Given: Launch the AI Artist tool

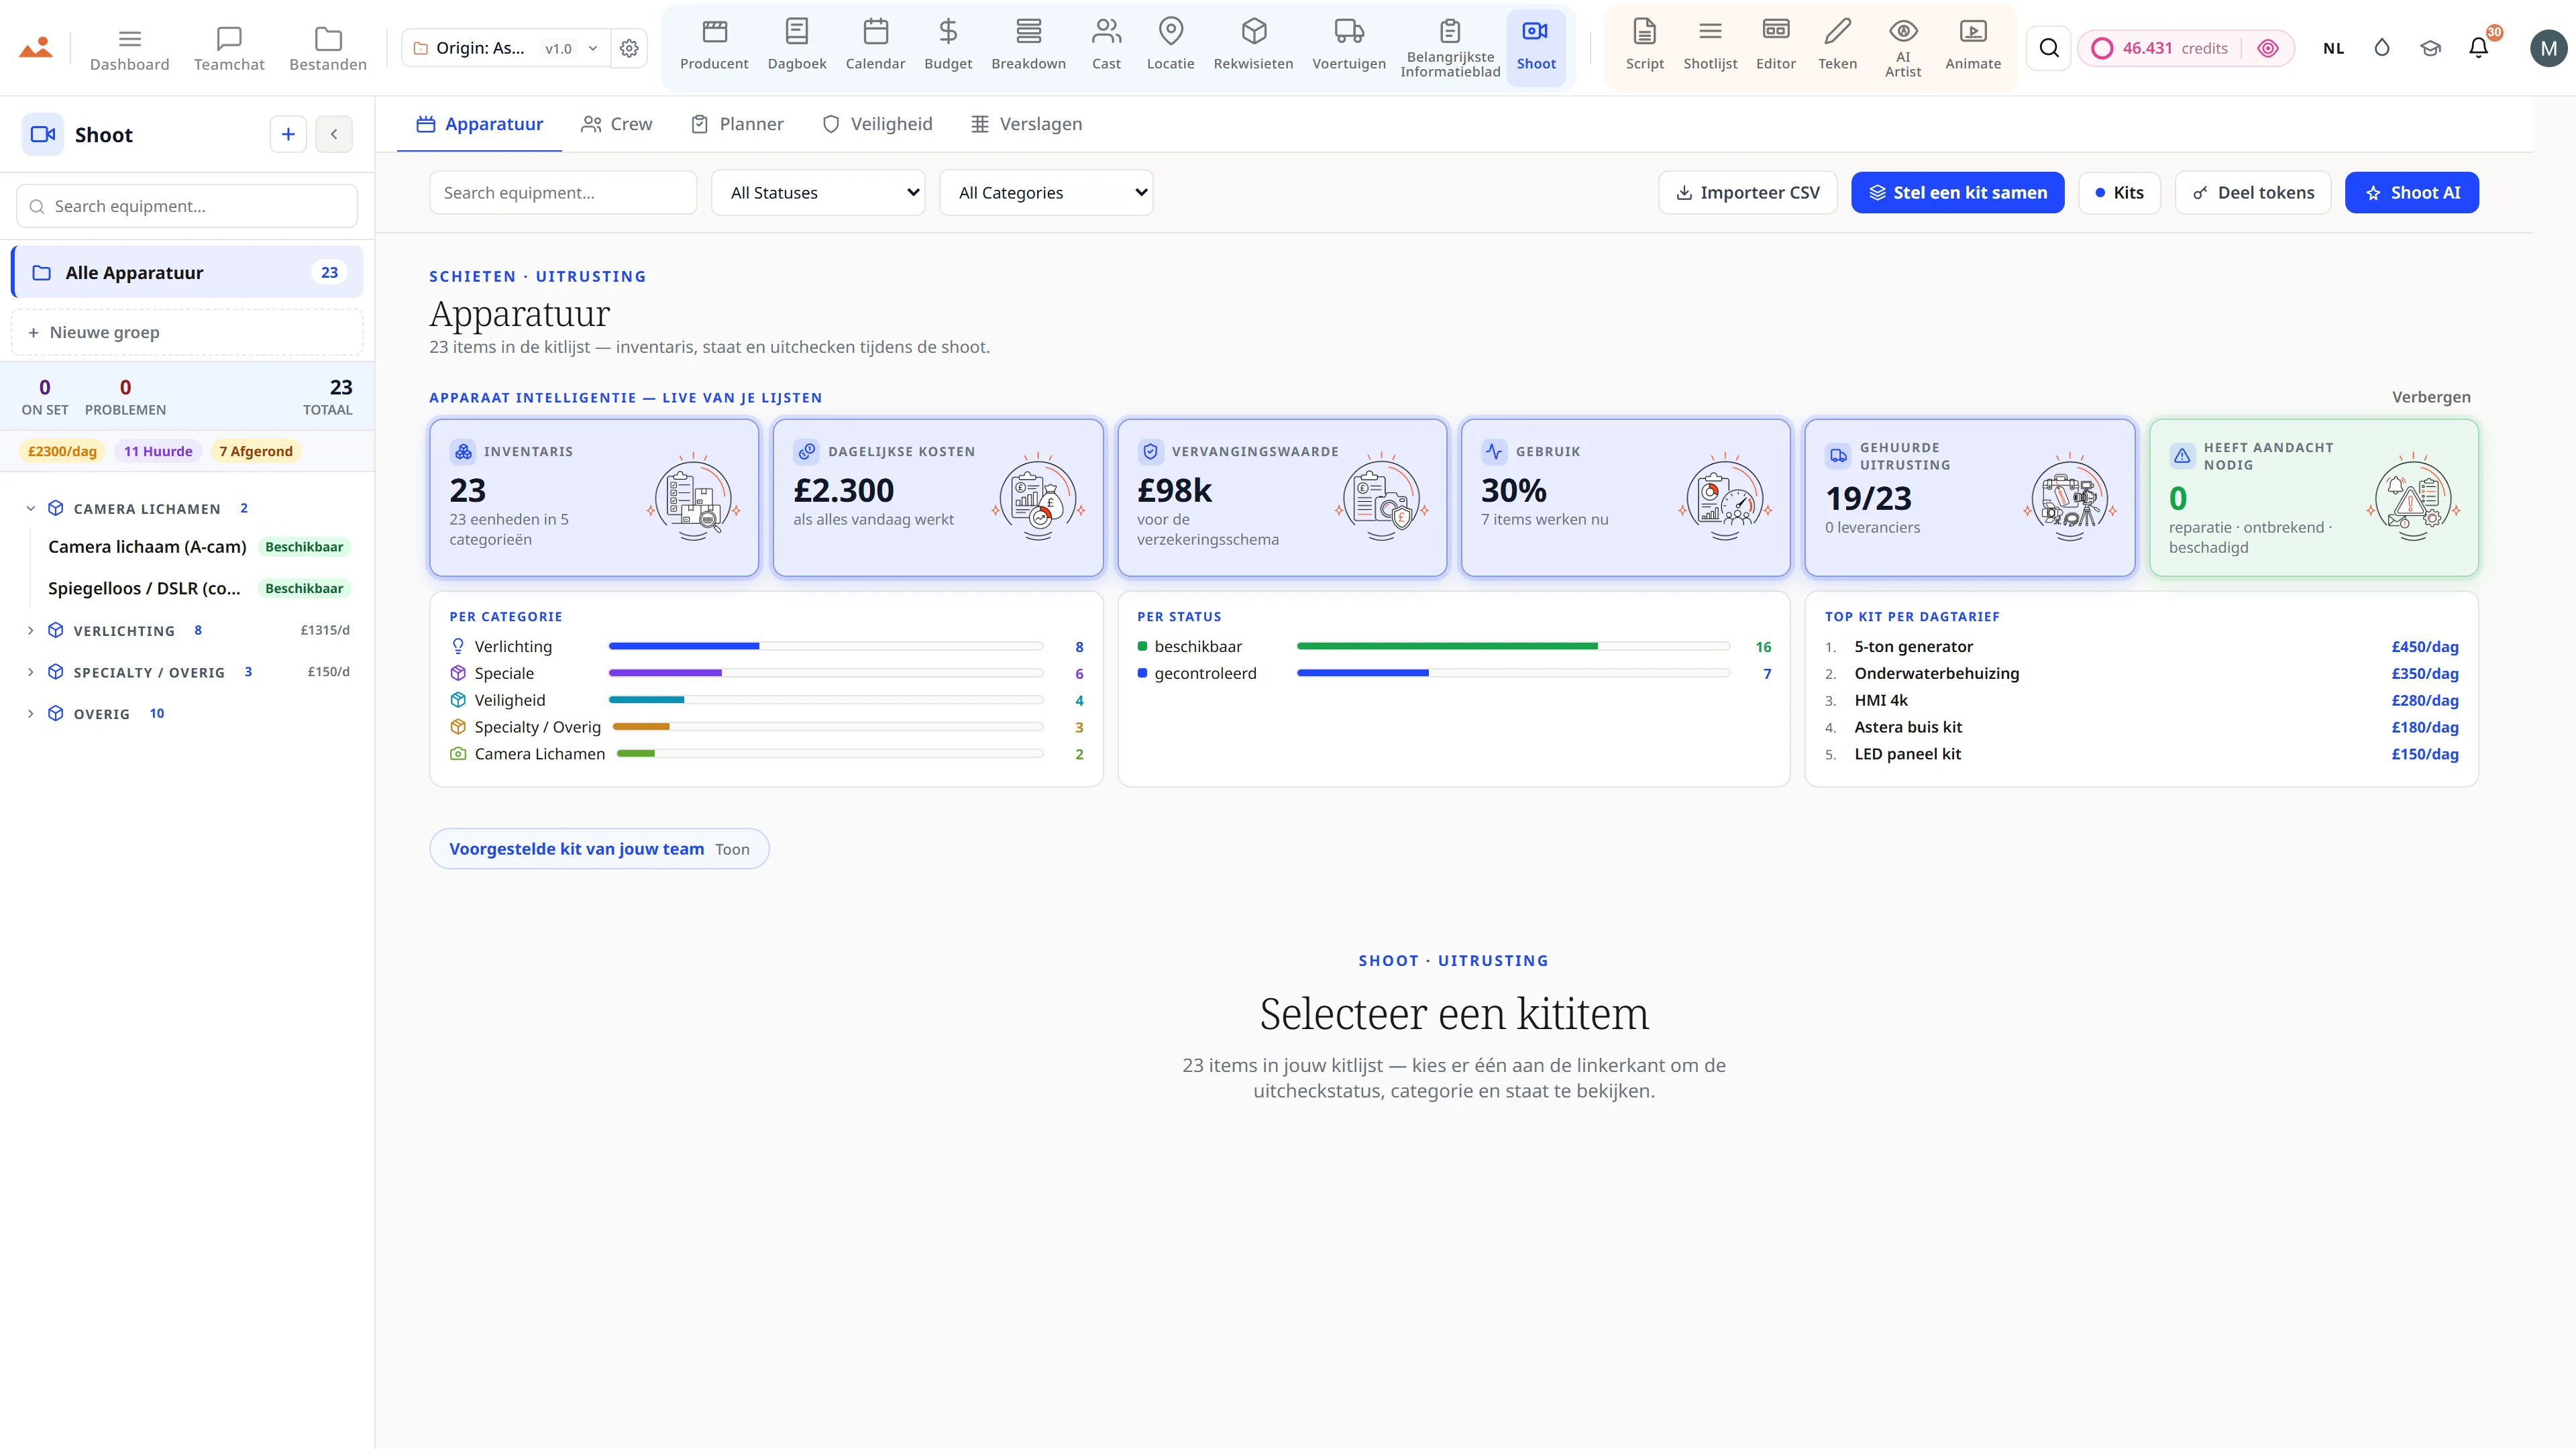Looking at the screenshot, I should click(1902, 46).
